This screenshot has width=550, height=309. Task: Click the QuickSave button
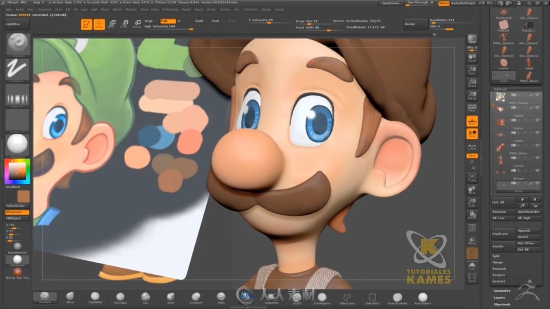tap(391, 3)
